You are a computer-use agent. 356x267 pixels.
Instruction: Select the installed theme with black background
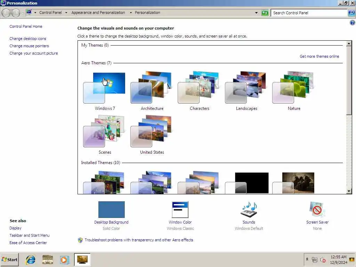coord(247,183)
